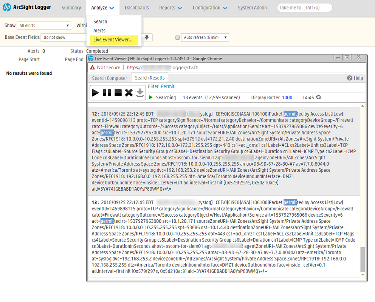This screenshot has height=302, width=375.
Task: Click ArcSight Logger title text
Action: [x=32, y=8]
